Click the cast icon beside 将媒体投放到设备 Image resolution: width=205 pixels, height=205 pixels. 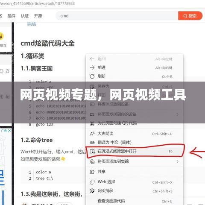point(92,104)
